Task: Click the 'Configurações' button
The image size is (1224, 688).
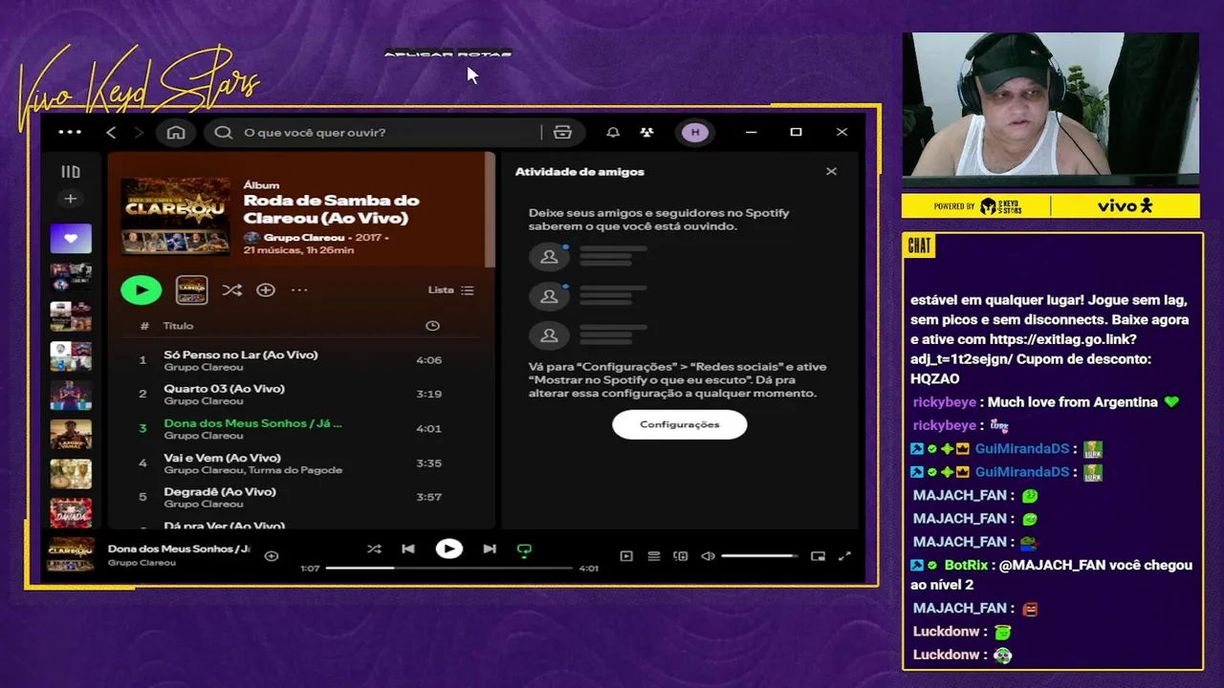Action: pyautogui.click(x=680, y=424)
